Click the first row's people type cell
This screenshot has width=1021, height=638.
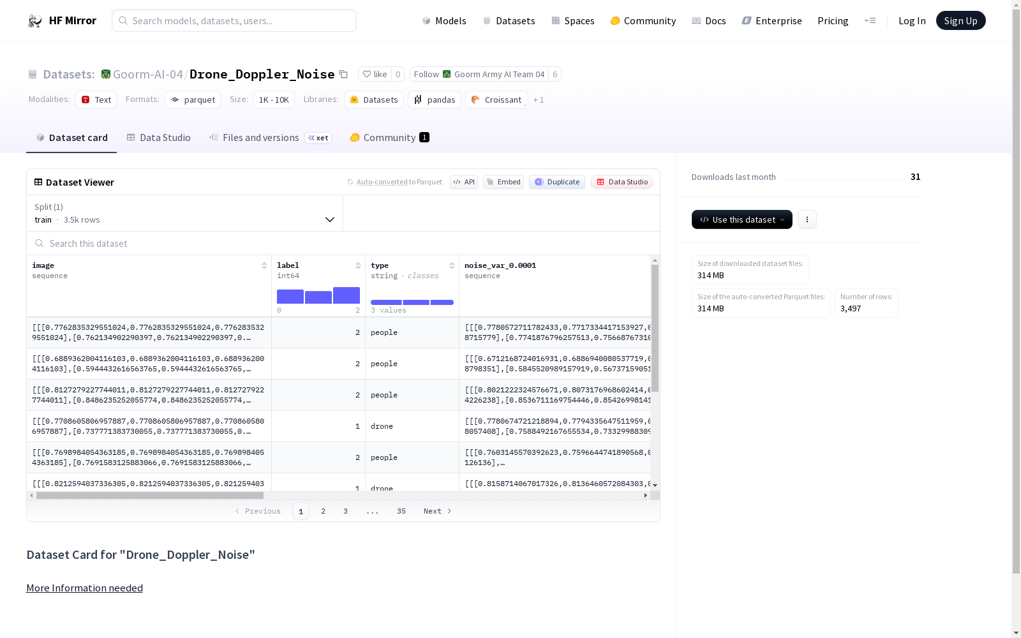412,332
